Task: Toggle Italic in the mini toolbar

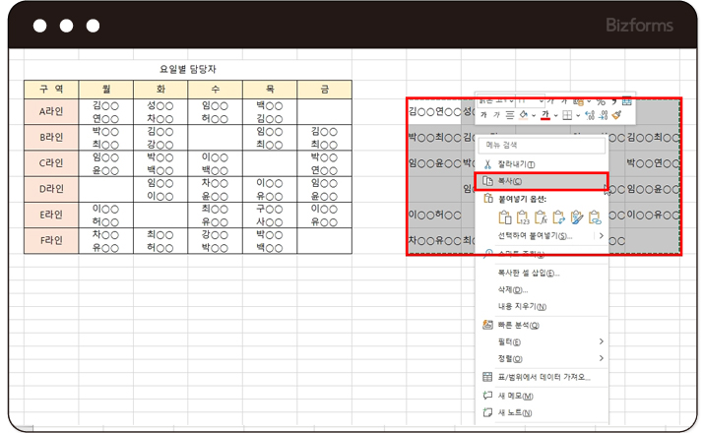Action: click(x=496, y=115)
